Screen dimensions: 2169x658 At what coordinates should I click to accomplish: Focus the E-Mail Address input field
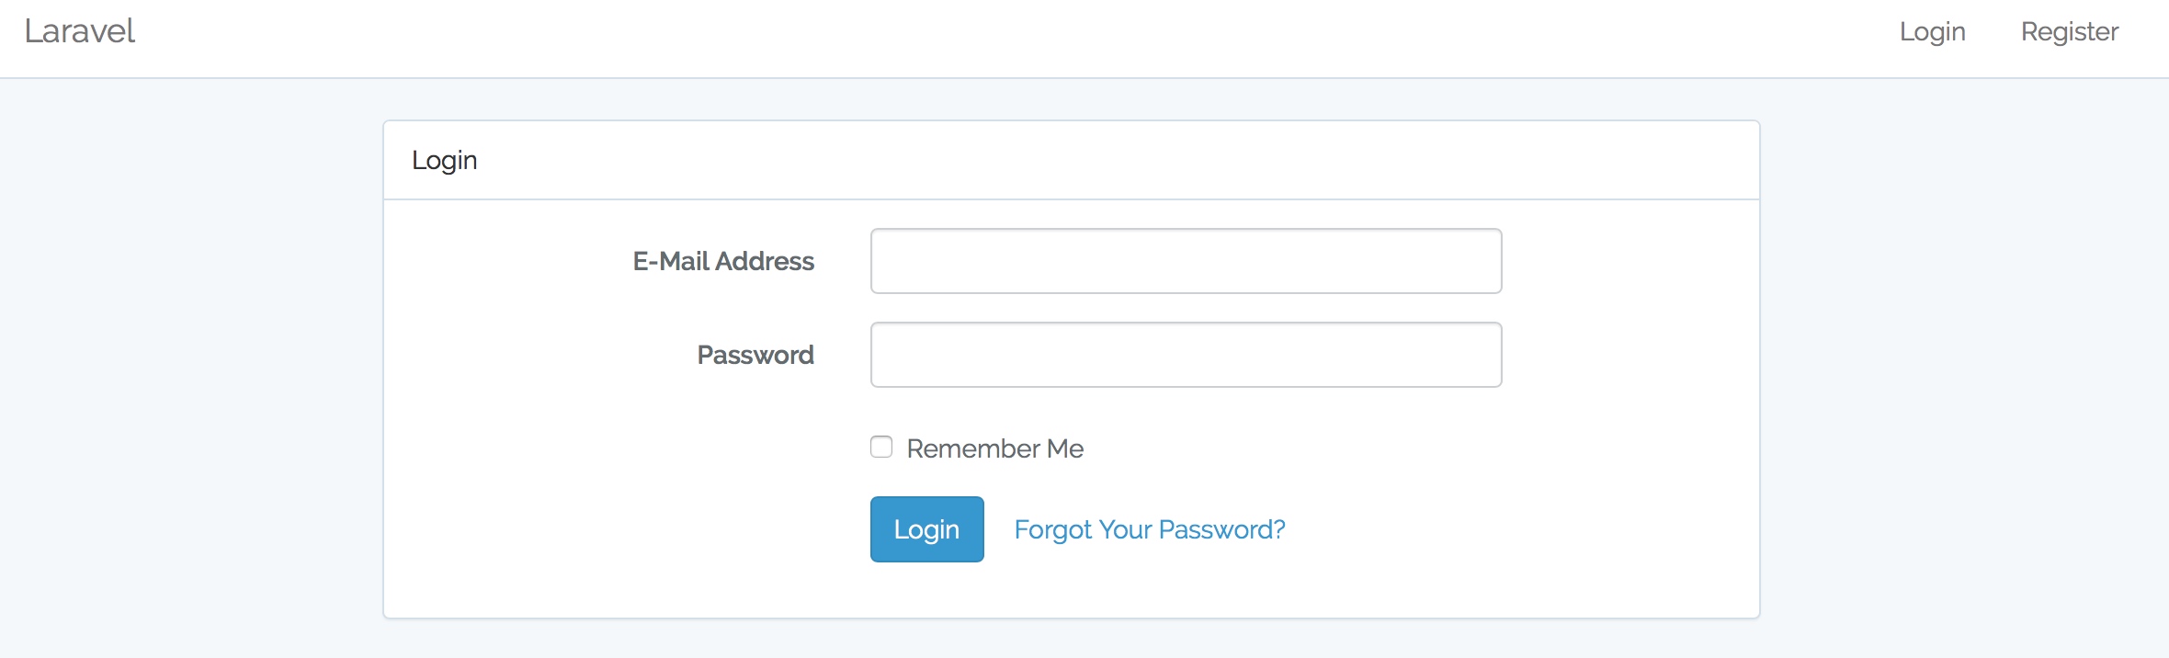1186,261
